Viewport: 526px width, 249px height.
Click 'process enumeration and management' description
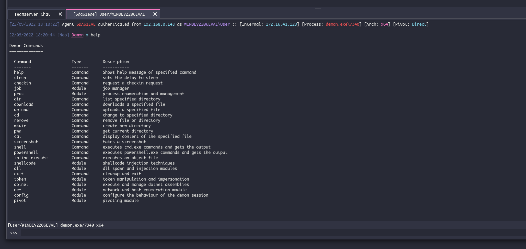point(143,93)
